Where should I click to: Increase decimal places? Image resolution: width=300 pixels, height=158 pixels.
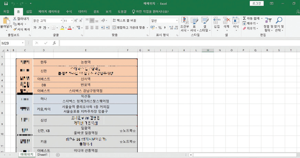pos(171,28)
